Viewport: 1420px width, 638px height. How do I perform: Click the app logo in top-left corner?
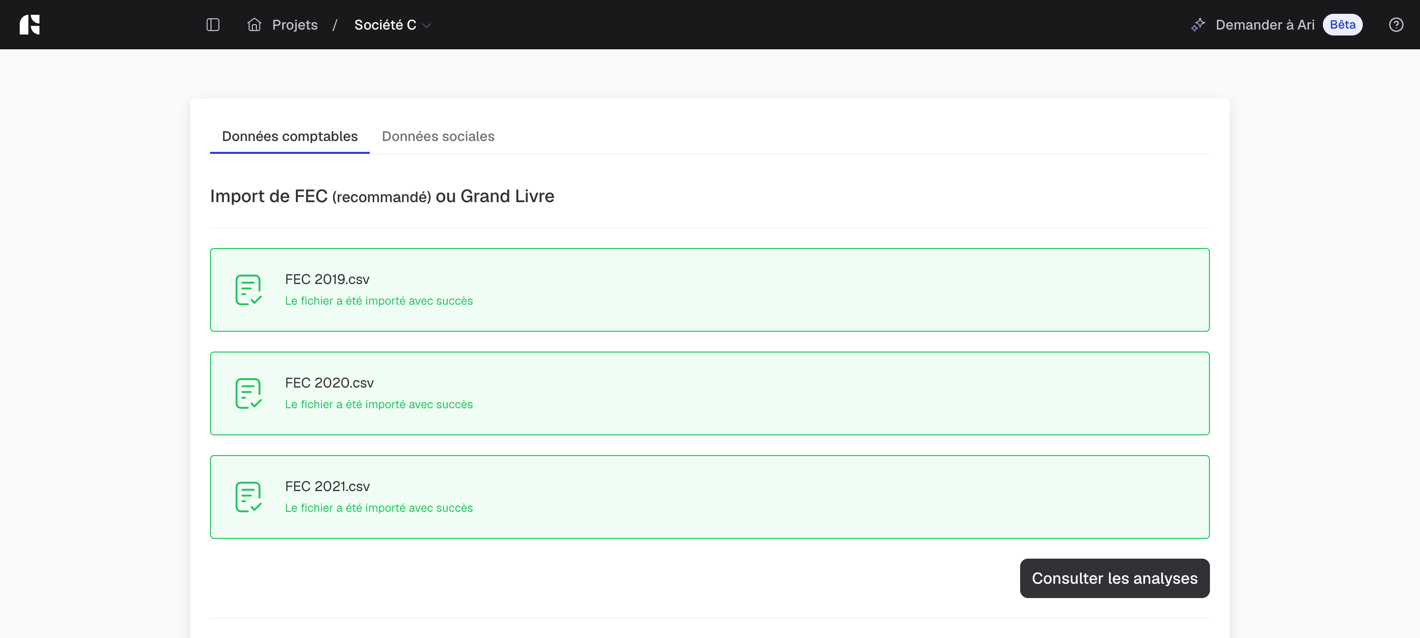[30, 25]
